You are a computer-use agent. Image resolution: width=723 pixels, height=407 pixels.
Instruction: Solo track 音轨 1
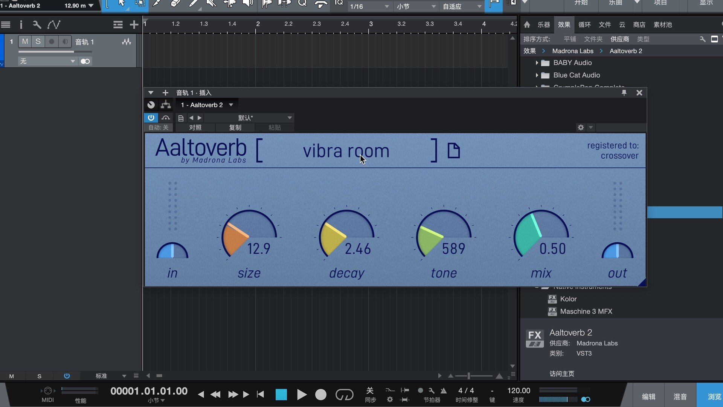tap(38, 41)
